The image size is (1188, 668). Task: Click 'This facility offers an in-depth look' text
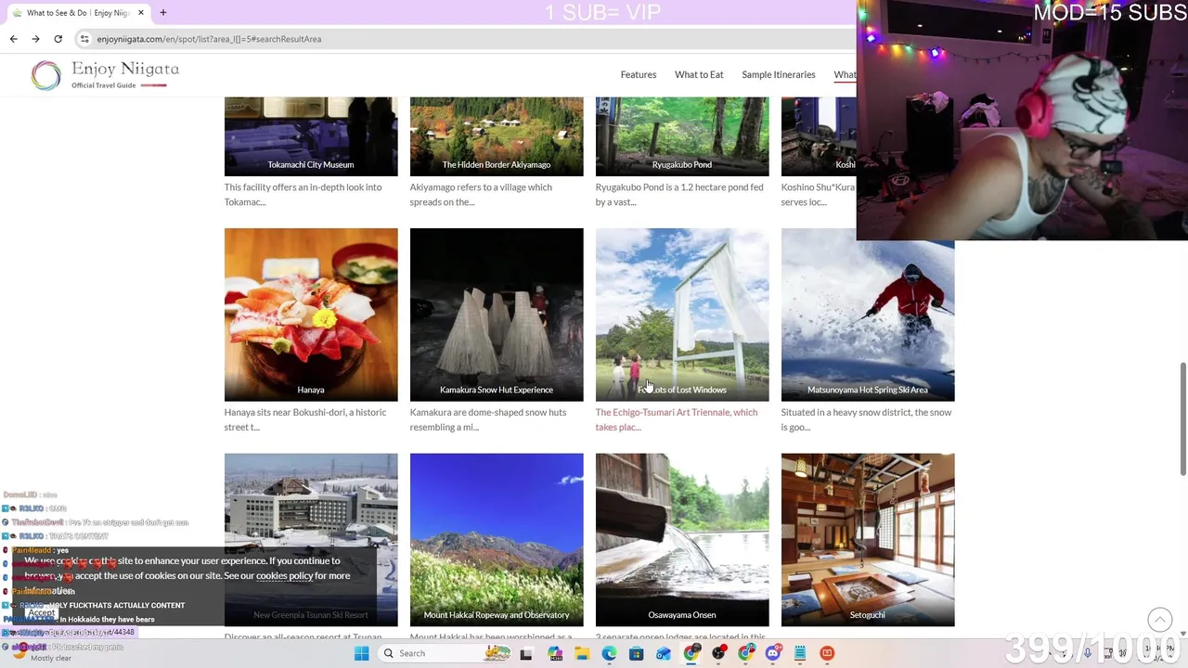point(303,194)
